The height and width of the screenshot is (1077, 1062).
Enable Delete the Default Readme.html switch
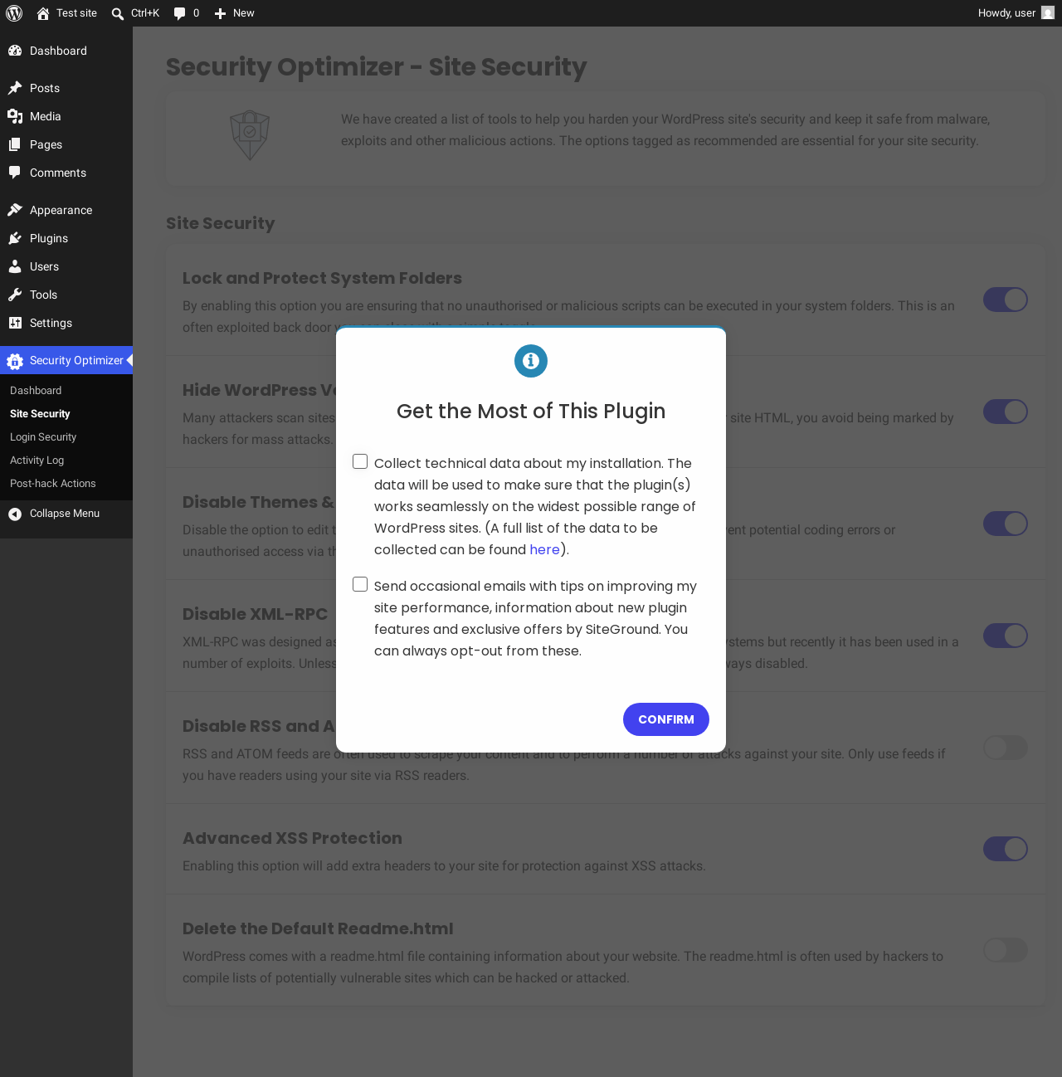[1006, 950]
